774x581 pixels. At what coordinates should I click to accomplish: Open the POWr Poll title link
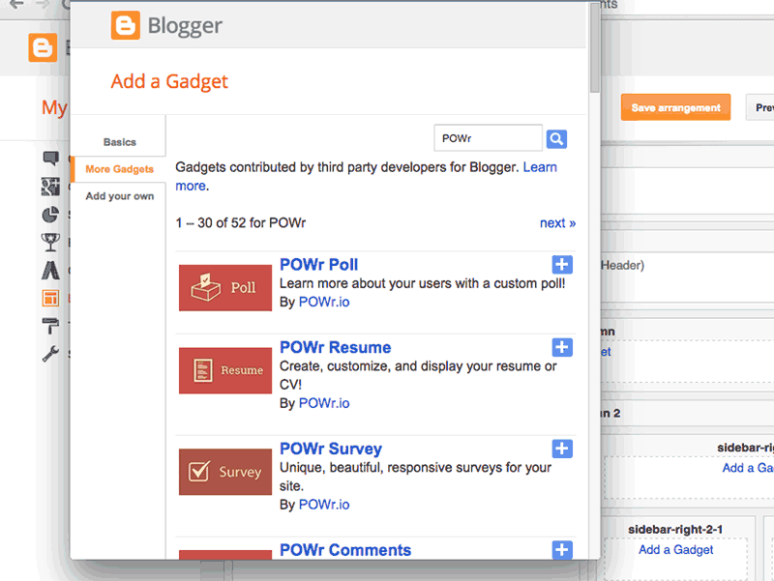tap(319, 264)
